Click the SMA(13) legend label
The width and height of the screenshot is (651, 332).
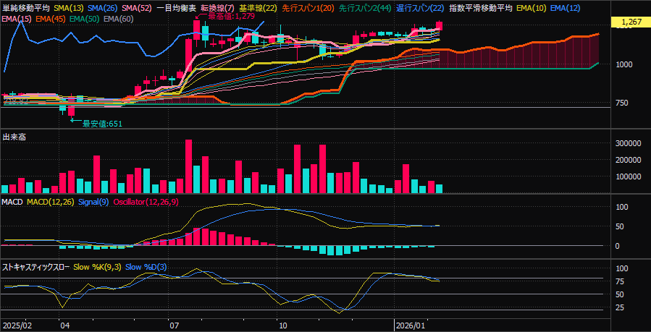pos(69,7)
